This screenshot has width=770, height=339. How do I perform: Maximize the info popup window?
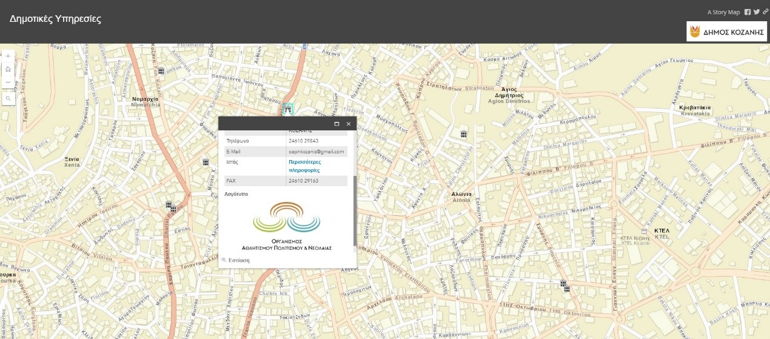(336, 124)
